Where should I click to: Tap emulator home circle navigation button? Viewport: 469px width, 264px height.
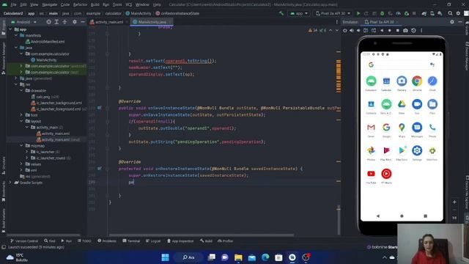[402, 216]
